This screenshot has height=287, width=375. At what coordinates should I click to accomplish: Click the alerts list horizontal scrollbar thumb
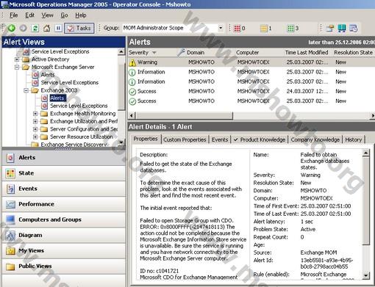point(184,115)
